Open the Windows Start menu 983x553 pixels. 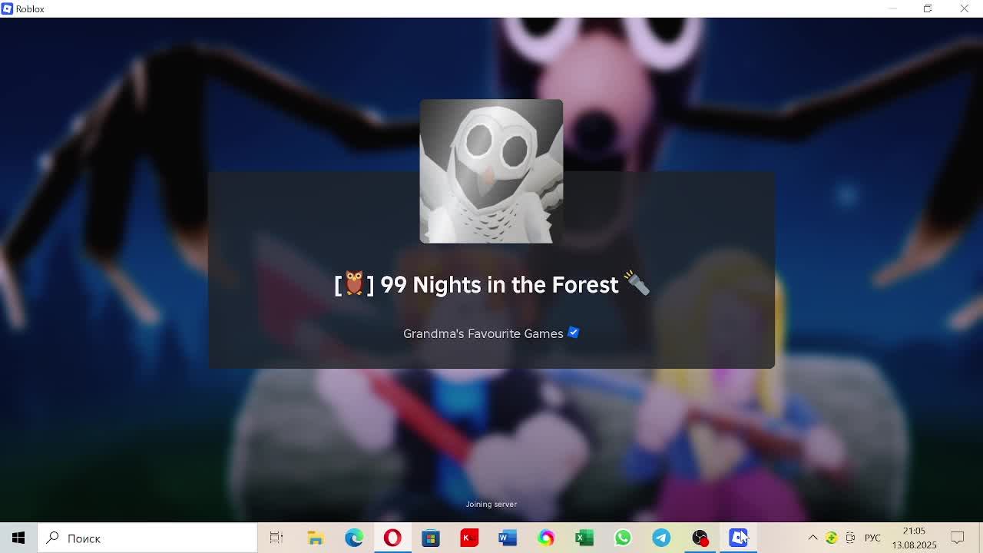pos(18,538)
